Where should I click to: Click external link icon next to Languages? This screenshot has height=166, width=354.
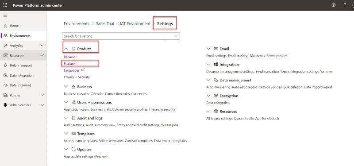click(x=83, y=70)
